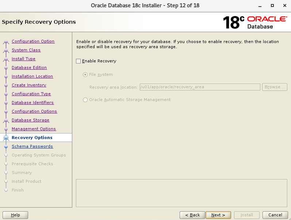This screenshot has height=220, width=291.
Task: Click the Summary step label
Action: pos(22,173)
